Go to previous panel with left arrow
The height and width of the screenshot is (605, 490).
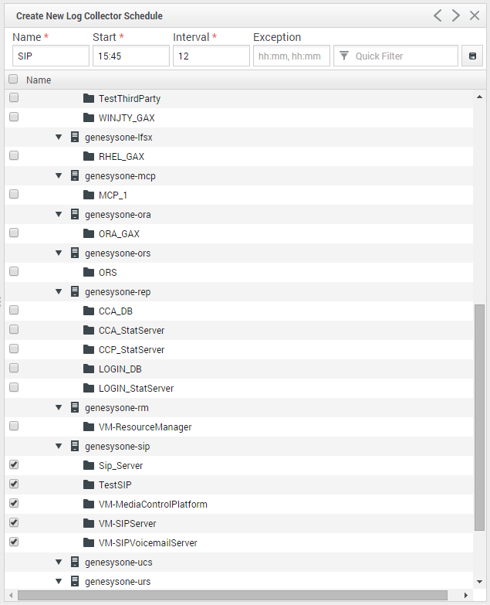coord(438,15)
